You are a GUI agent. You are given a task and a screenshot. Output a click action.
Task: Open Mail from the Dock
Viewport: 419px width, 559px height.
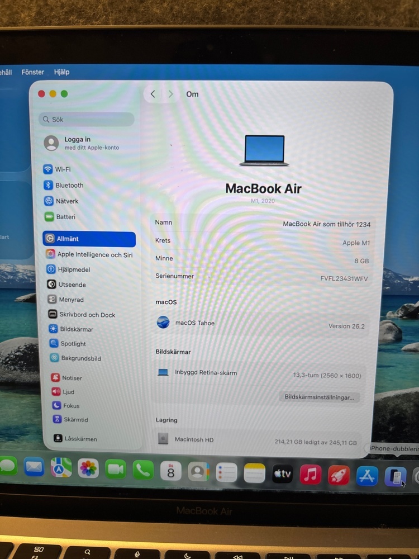click(34, 467)
